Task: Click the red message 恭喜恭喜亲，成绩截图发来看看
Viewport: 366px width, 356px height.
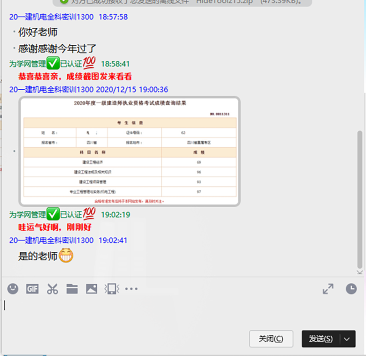Action: (x=75, y=76)
